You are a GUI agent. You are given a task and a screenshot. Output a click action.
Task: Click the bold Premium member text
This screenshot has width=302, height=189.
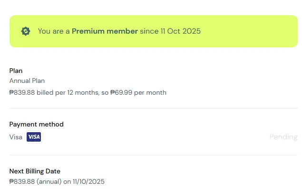[x=105, y=31]
